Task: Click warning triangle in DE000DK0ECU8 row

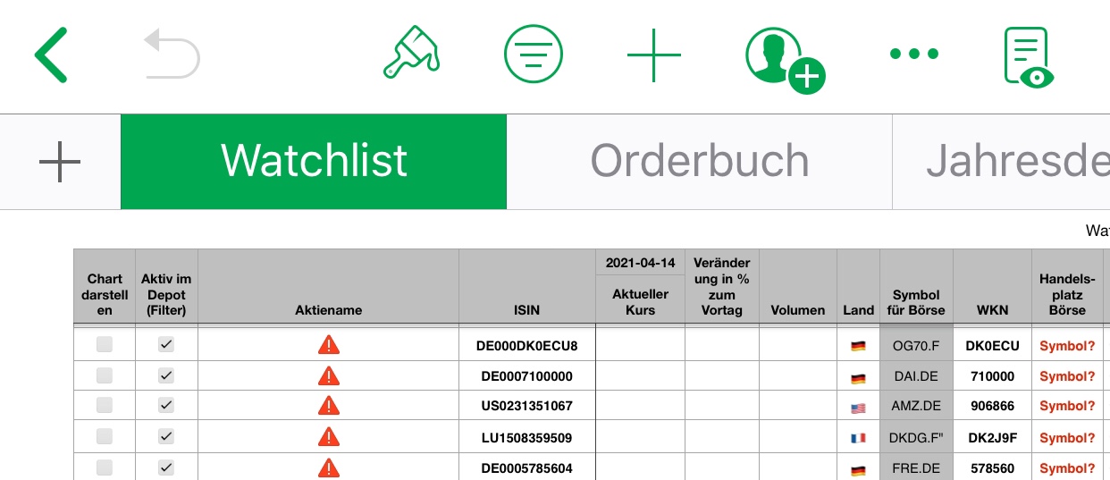Action: (329, 345)
